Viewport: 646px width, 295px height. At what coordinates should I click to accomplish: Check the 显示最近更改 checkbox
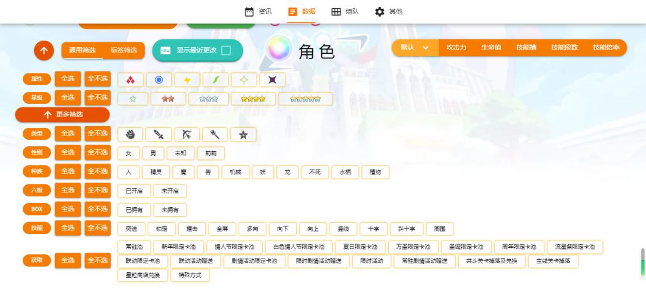[x=226, y=50]
